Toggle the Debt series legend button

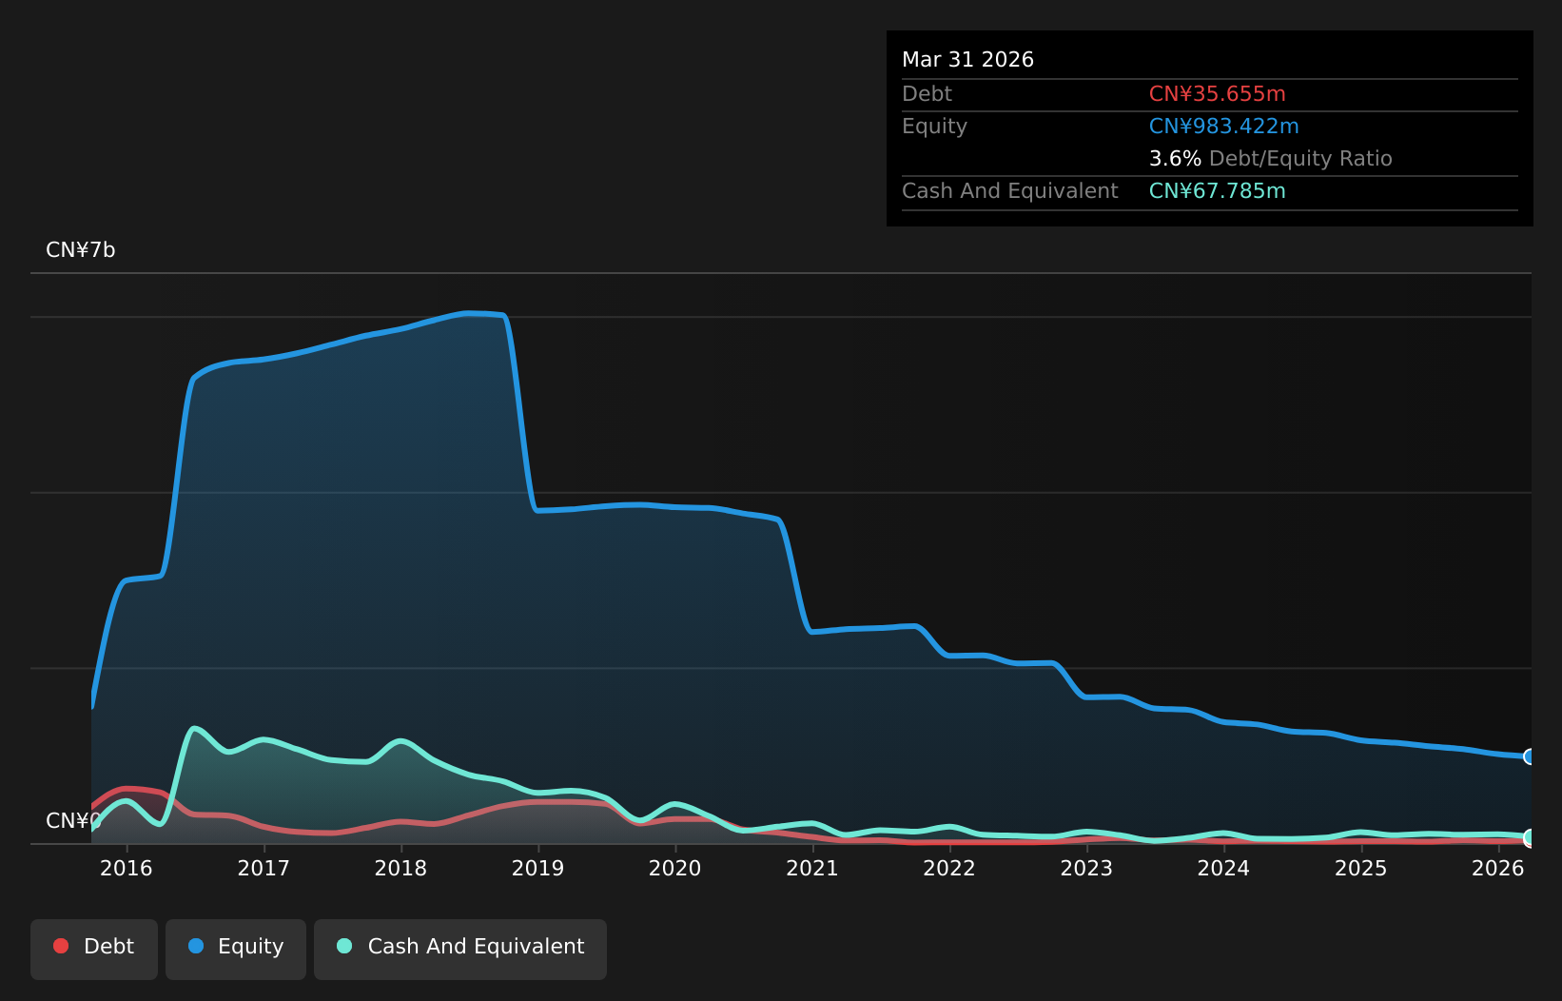coord(94,949)
